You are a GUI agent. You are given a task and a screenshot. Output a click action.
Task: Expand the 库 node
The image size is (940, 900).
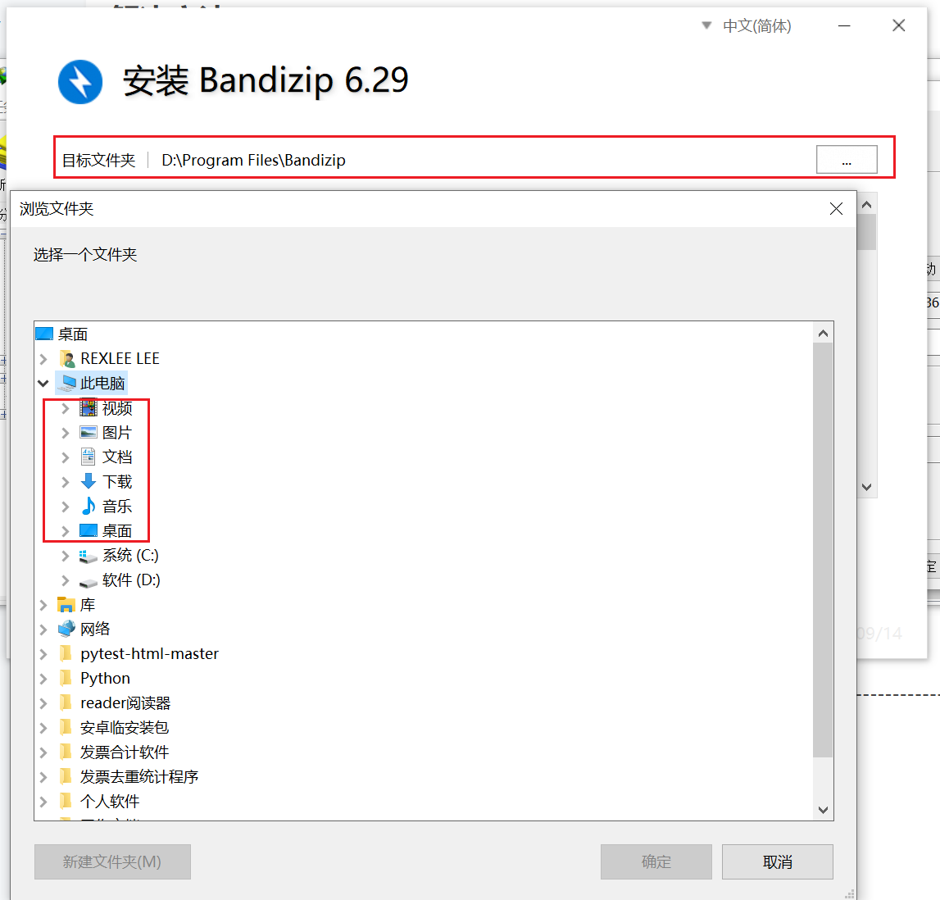click(x=43, y=605)
